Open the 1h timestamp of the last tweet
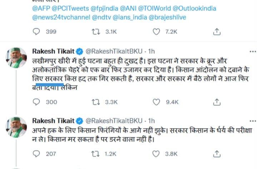257x169 pixels. pos(152,121)
